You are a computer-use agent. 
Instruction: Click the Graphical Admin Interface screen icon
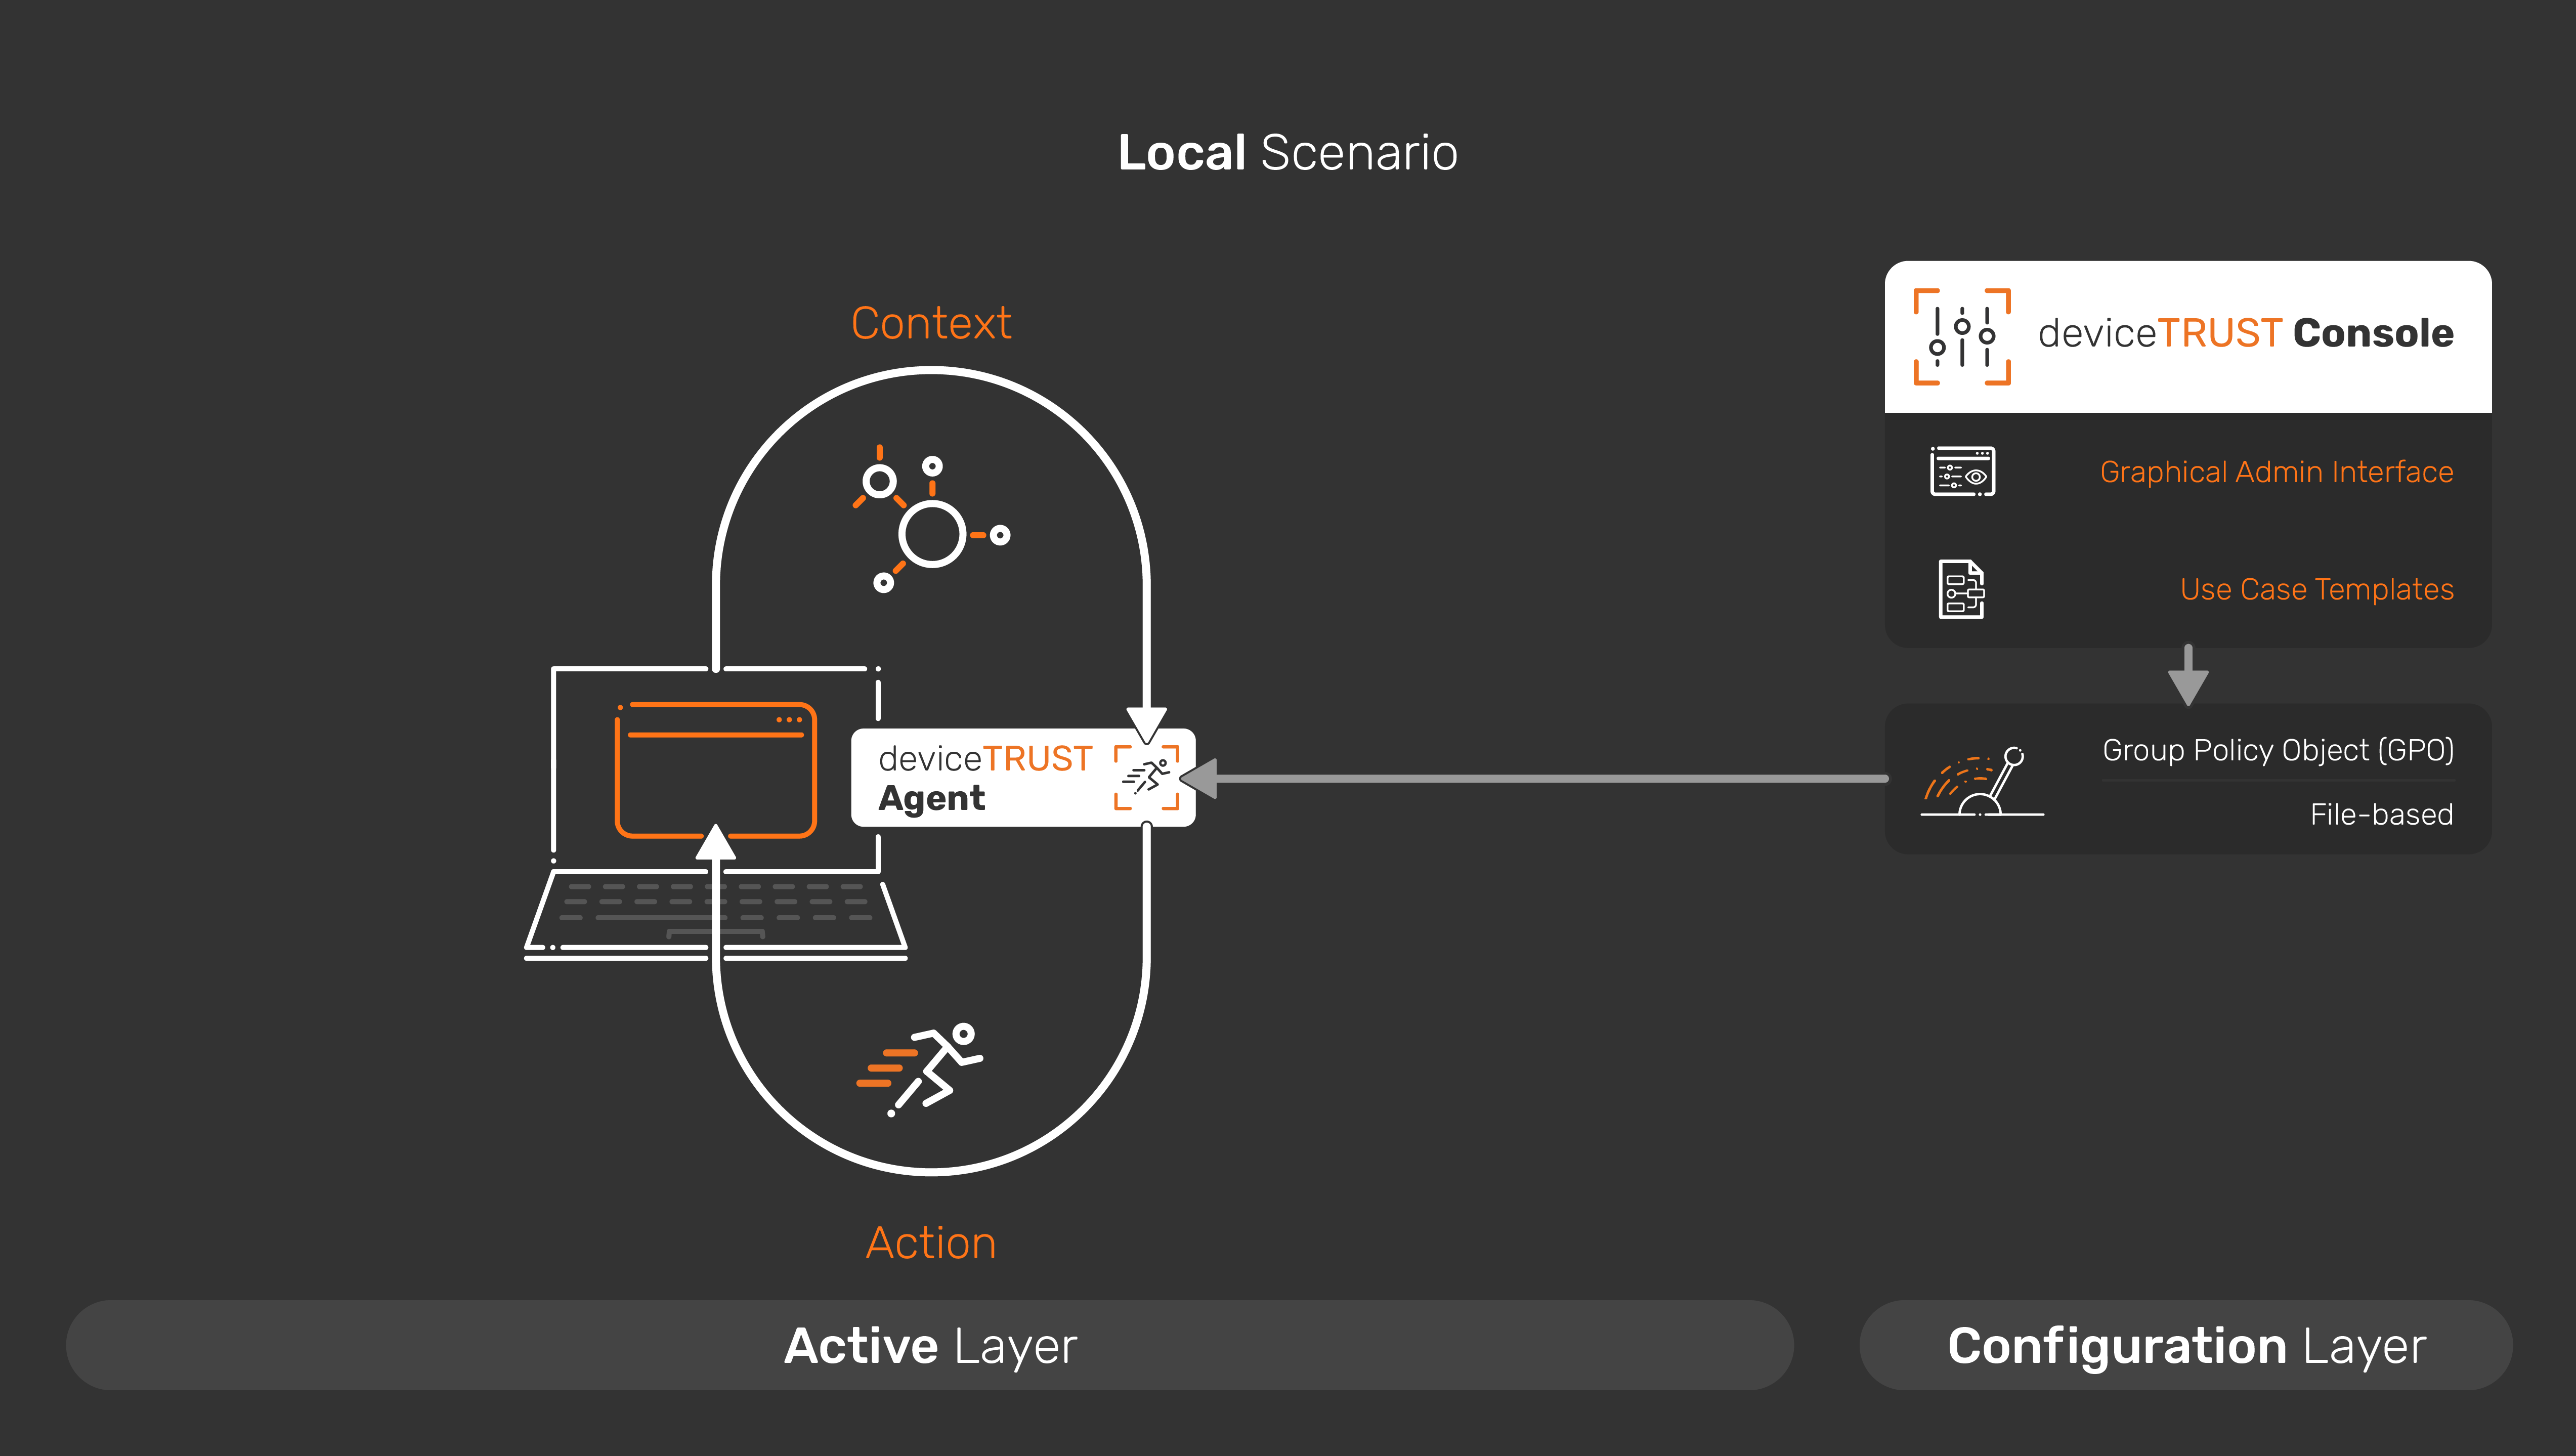[1962, 472]
